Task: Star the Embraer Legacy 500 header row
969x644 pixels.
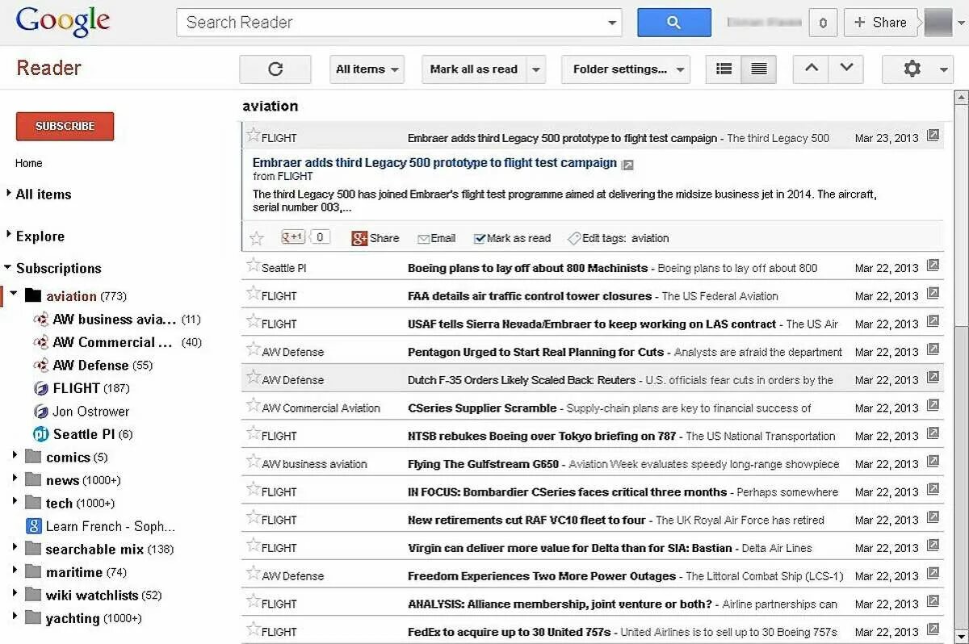Action: (x=254, y=136)
